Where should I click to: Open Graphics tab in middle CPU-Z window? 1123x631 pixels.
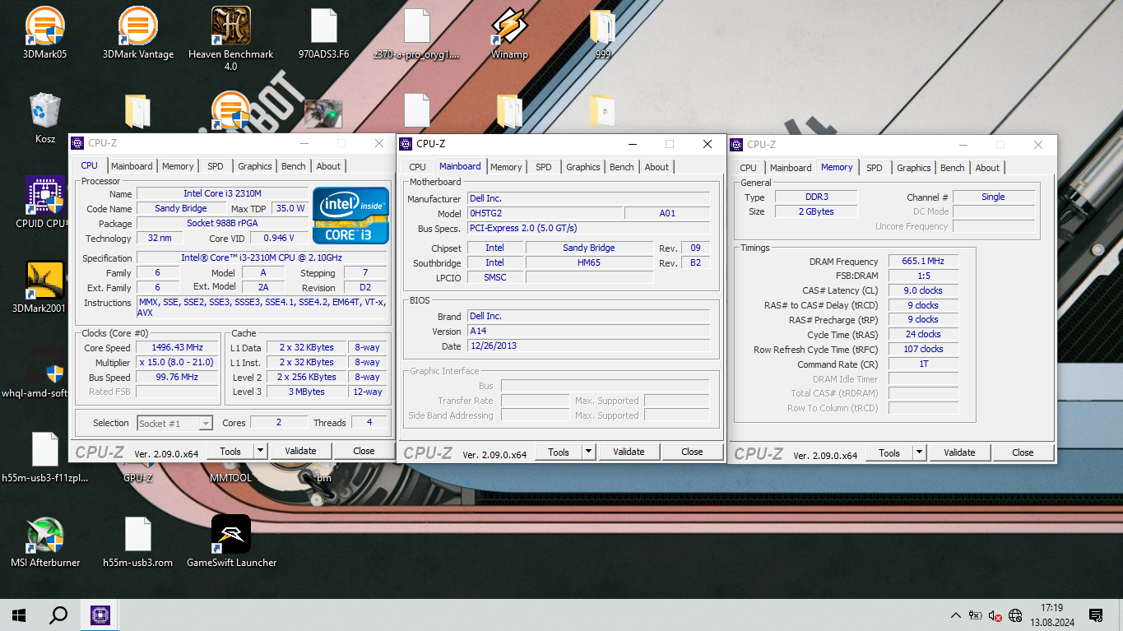(583, 167)
